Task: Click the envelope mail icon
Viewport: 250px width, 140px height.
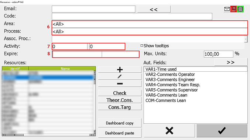Action: point(227,9)
